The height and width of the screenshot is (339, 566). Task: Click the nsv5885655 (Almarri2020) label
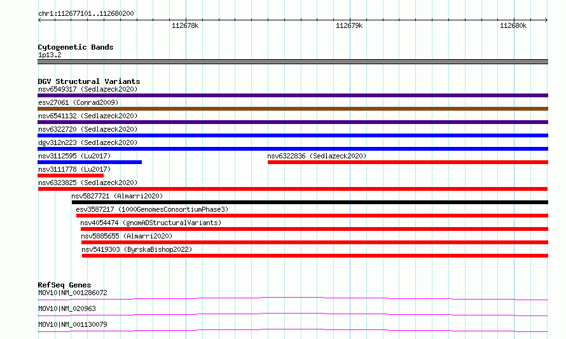click(x=127, y=236)
